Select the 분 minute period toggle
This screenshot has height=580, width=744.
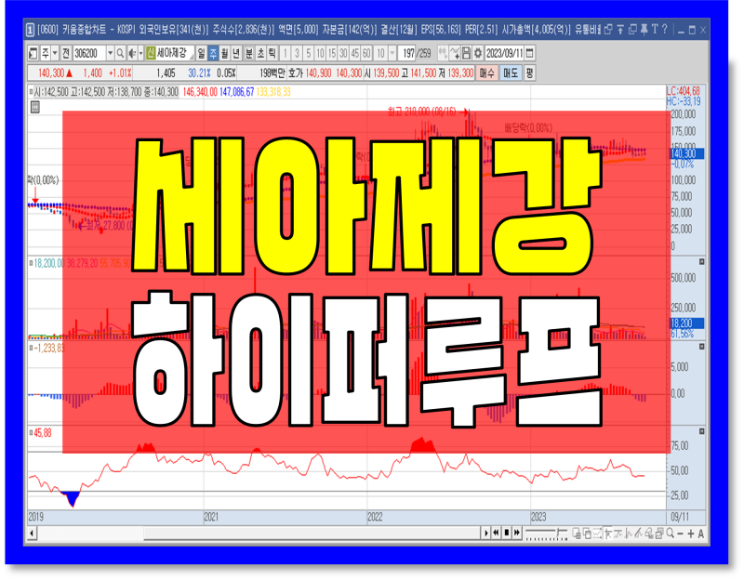[248, 53]
